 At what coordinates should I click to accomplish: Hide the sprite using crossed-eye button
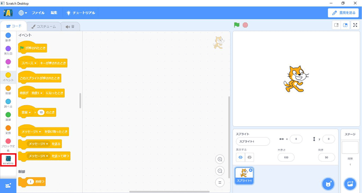click(x=249, y=157)
